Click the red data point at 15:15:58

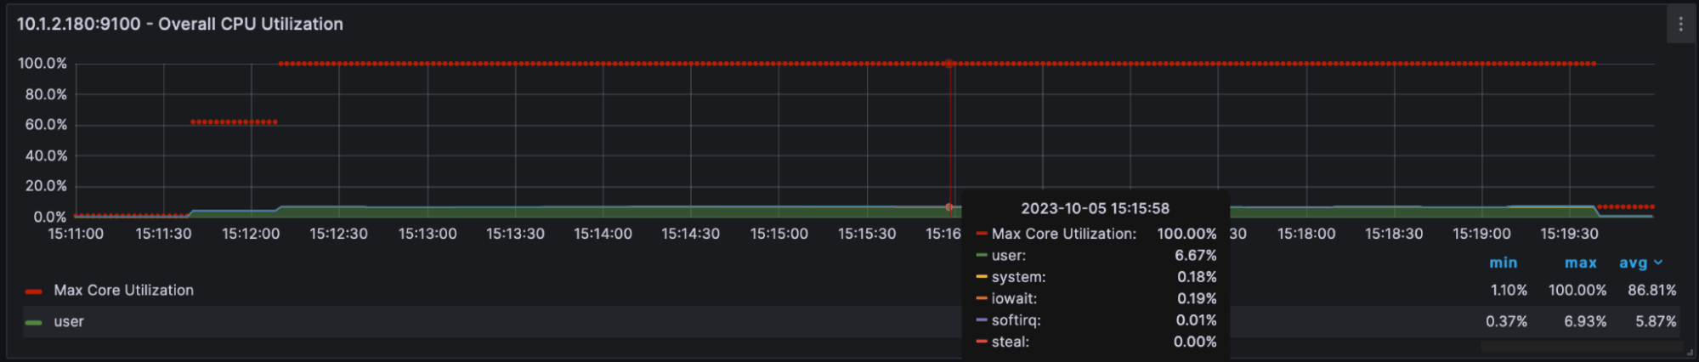point(949,64)
